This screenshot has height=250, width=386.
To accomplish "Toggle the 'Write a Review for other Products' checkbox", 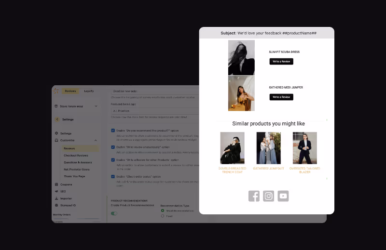I will tap(113, 160).
